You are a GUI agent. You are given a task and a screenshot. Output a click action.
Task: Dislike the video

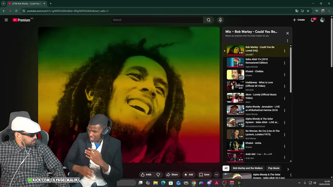point(158,175)
